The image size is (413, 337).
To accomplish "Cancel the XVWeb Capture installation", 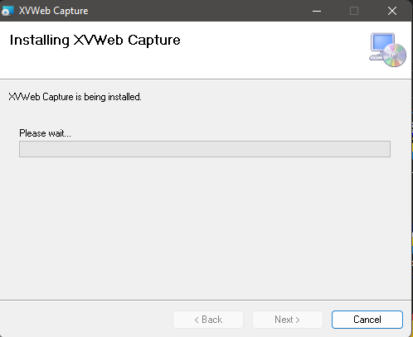I will point(367,320).
